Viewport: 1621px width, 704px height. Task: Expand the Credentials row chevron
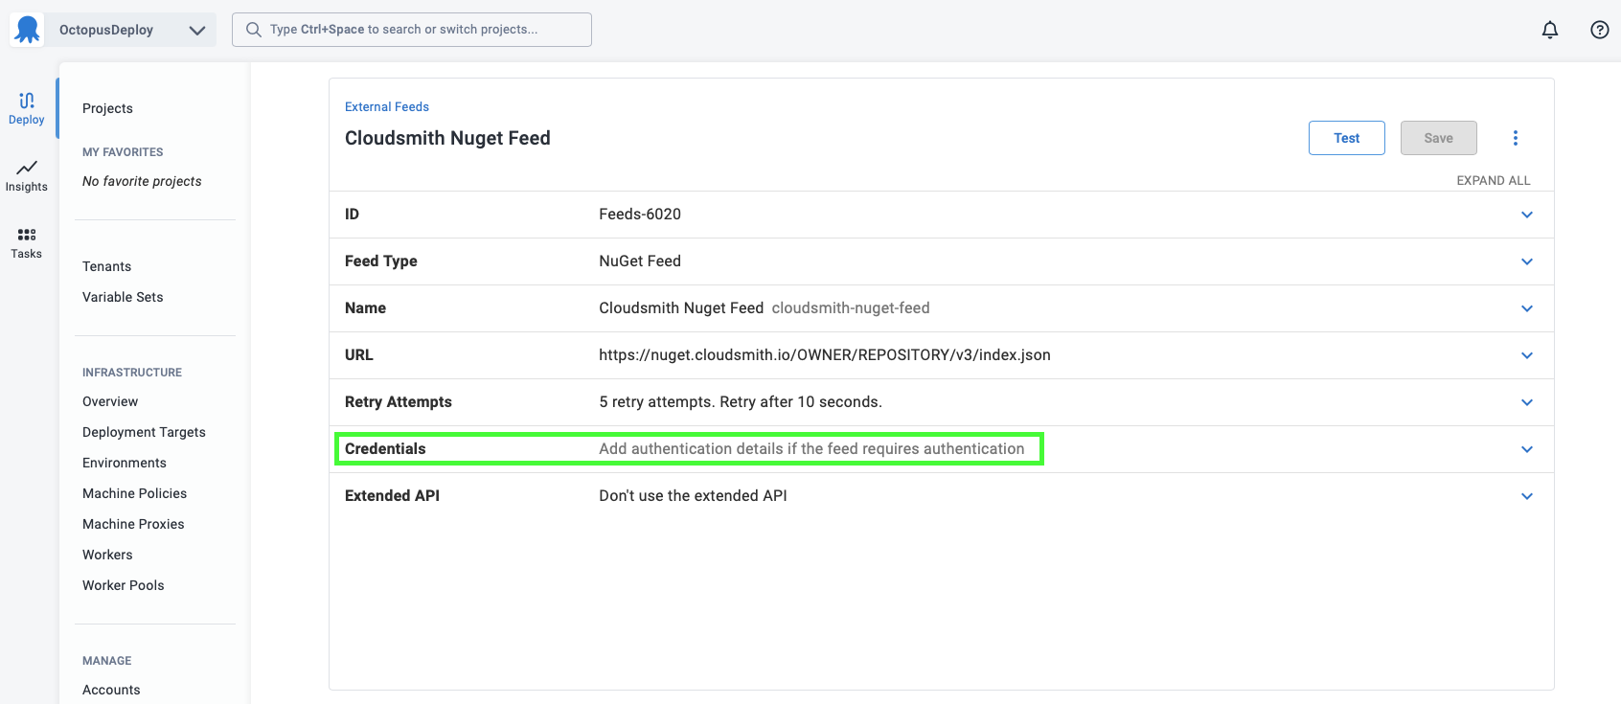[x=1527, y=449]
